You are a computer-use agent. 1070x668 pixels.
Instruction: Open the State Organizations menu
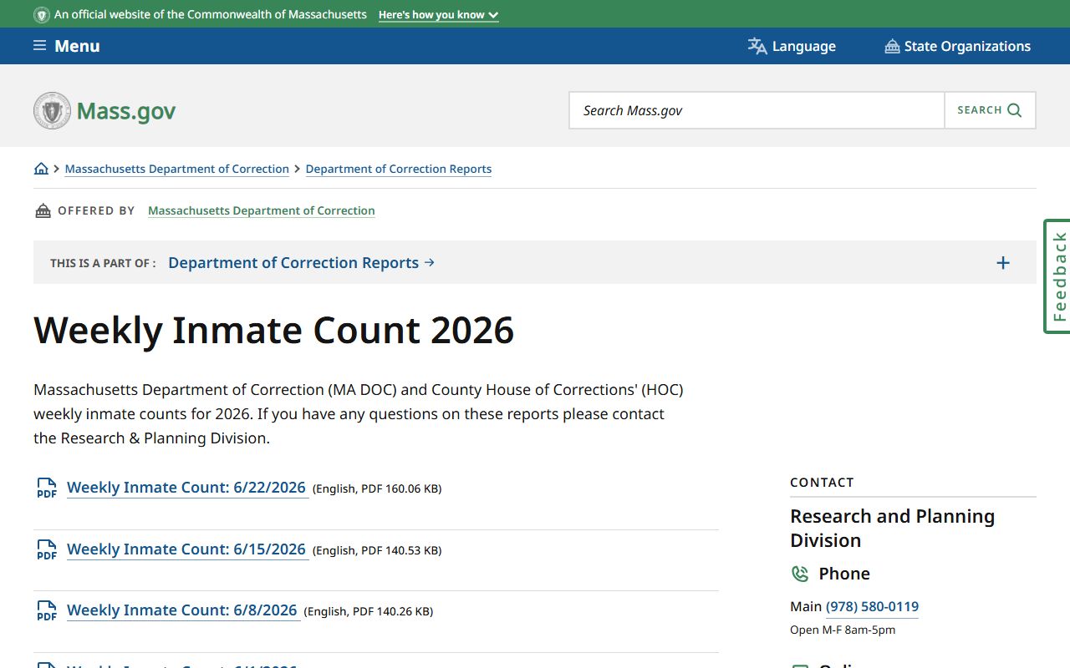click(x=958, y=46)
